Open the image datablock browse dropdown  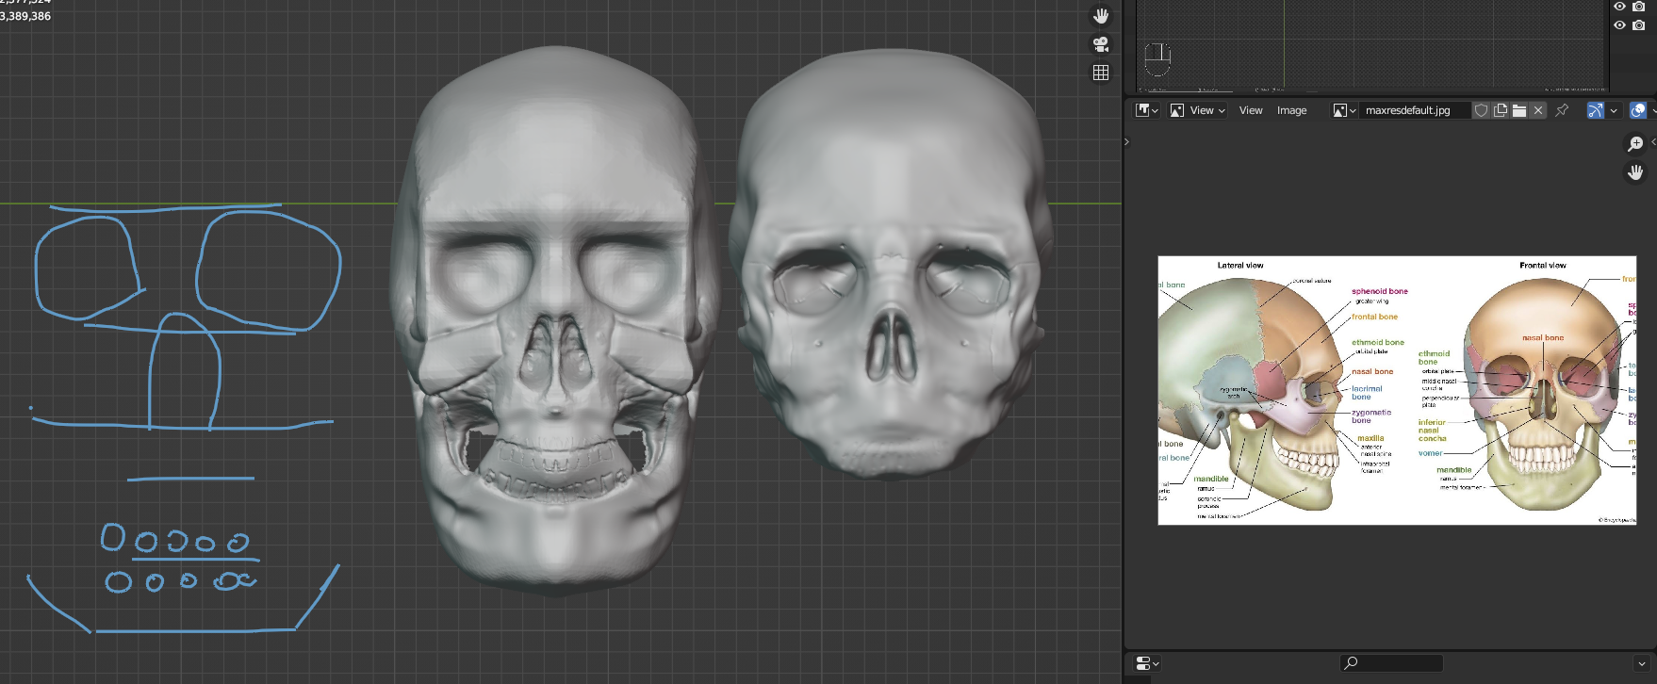(x=1344, y=110)
